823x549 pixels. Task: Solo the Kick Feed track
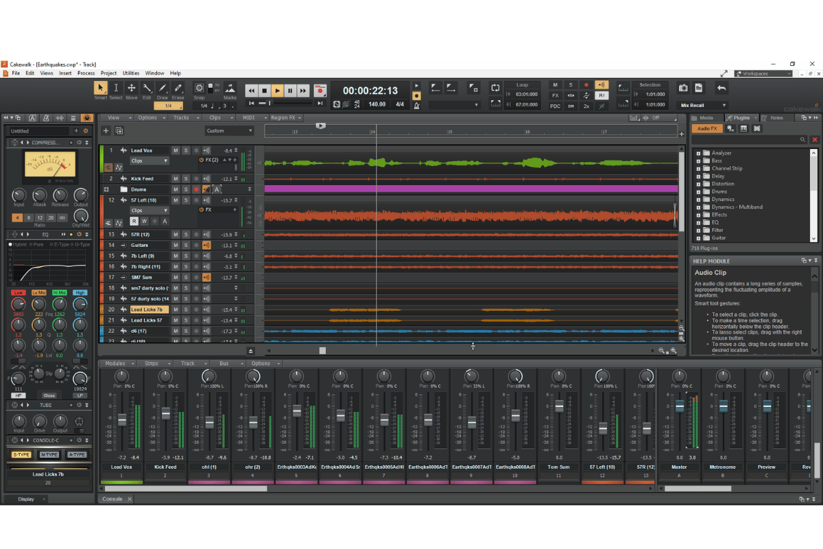click(x=186, y=178)
